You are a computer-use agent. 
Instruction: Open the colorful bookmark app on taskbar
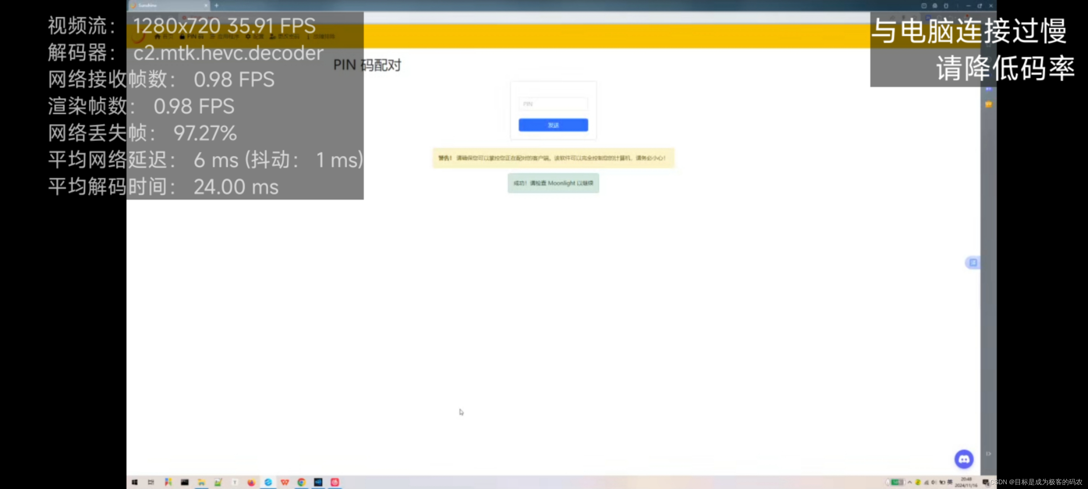tap(168, 482)
